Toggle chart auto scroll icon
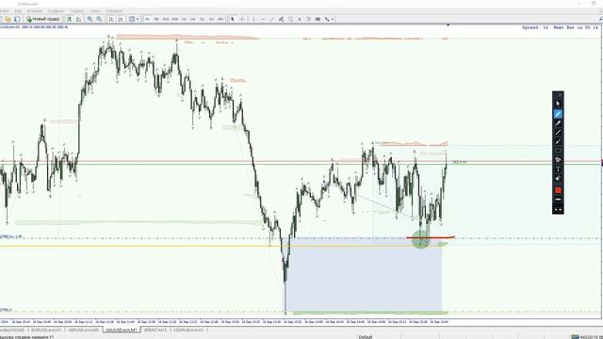 (x=111, y=19)
